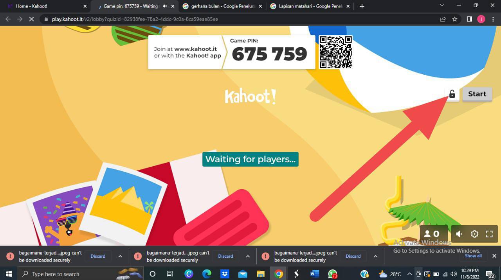Open WhatsApp from taskbar
This screenshot has width=501, height=280.
coord(332,274)
